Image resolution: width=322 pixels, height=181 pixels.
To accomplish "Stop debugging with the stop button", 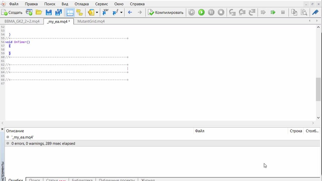I will point(221,13).
